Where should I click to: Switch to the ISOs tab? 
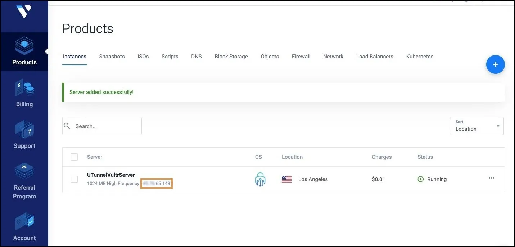pyautogui.click(x=143, y=57)
